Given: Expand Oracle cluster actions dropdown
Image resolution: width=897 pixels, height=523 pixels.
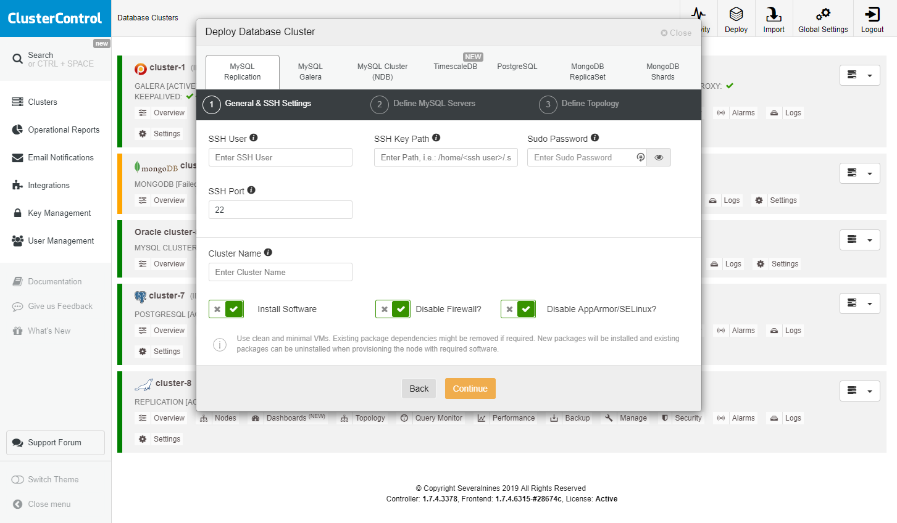Looking at the screenshot, I should [x=859, y=240].
